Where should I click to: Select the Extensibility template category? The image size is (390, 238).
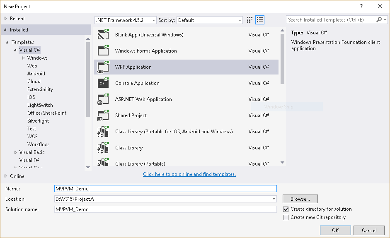(x=40, y=89)
